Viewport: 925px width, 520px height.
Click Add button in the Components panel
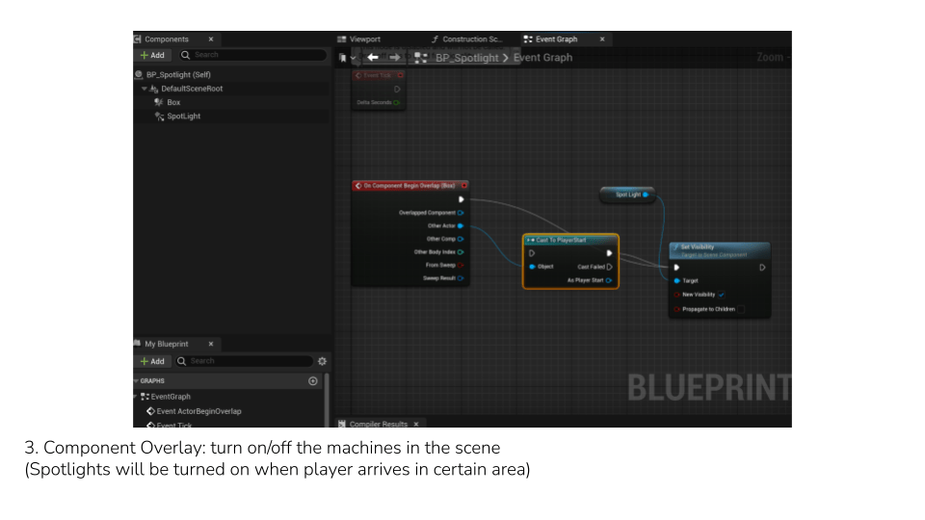click(152, 55)
